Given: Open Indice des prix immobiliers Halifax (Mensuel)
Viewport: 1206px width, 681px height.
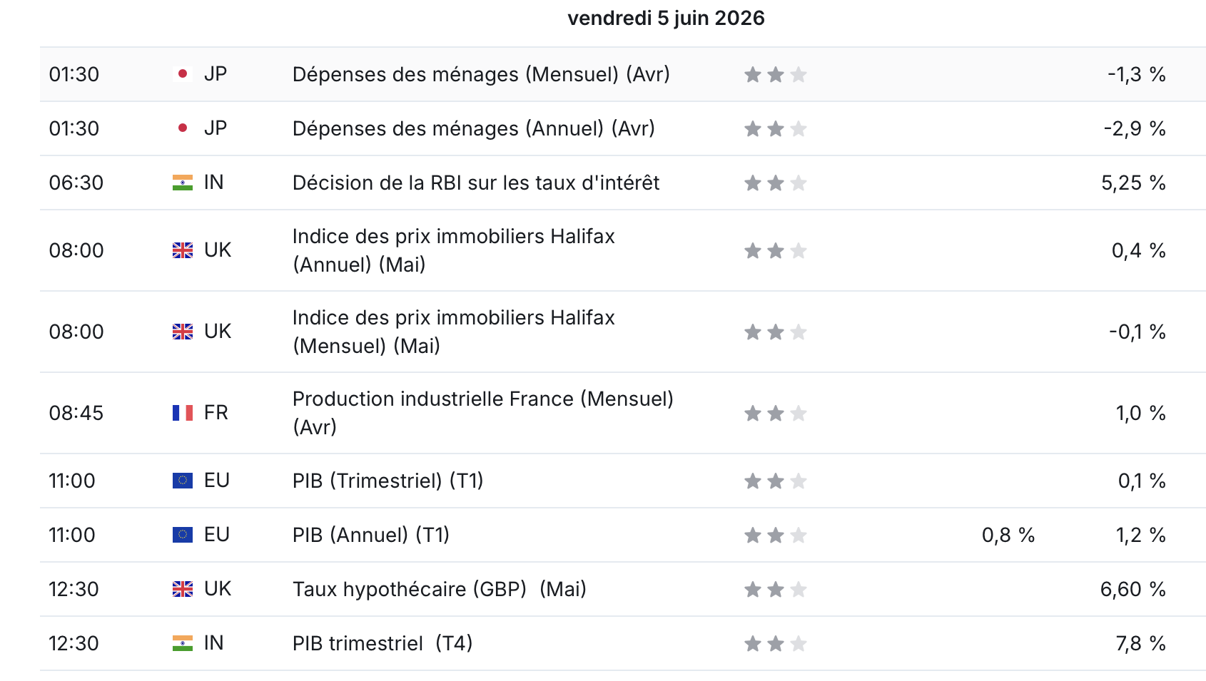Looking at the screenshot, I should click(x=453, y=332).
